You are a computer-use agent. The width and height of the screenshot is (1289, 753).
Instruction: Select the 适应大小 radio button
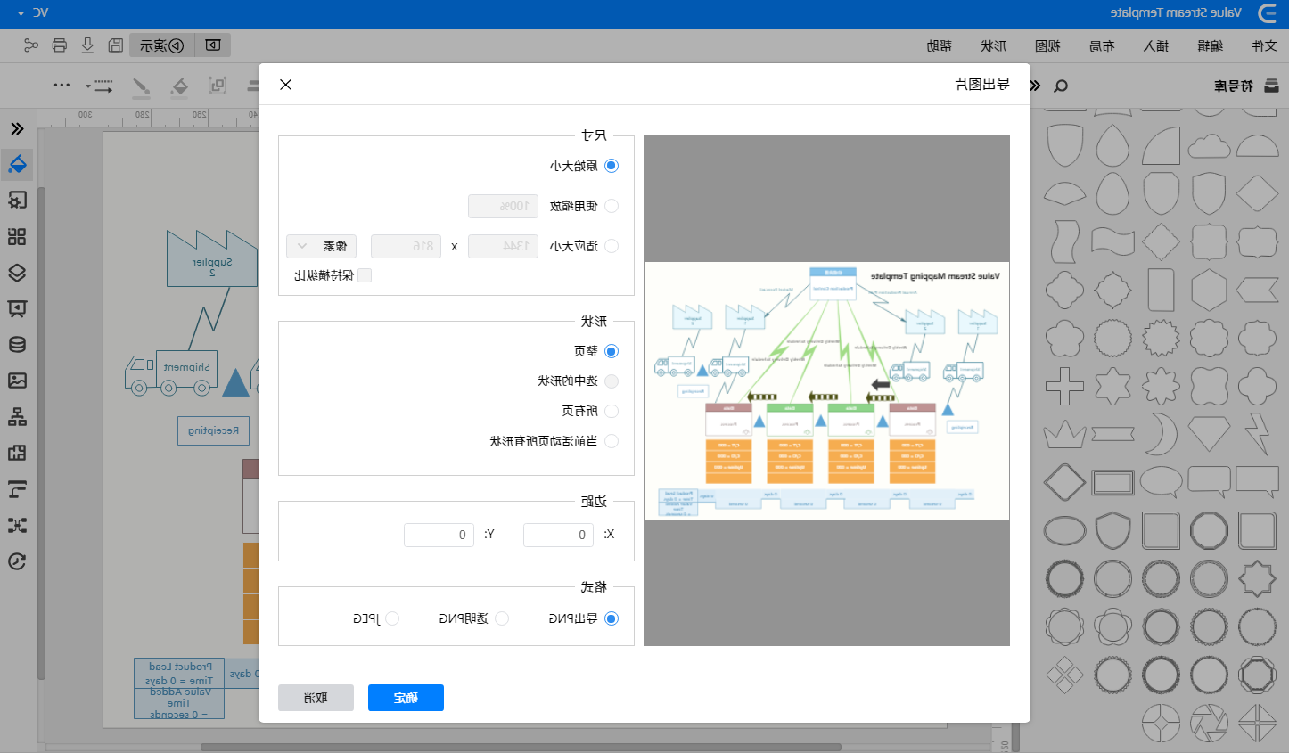[x=612, y=246]
